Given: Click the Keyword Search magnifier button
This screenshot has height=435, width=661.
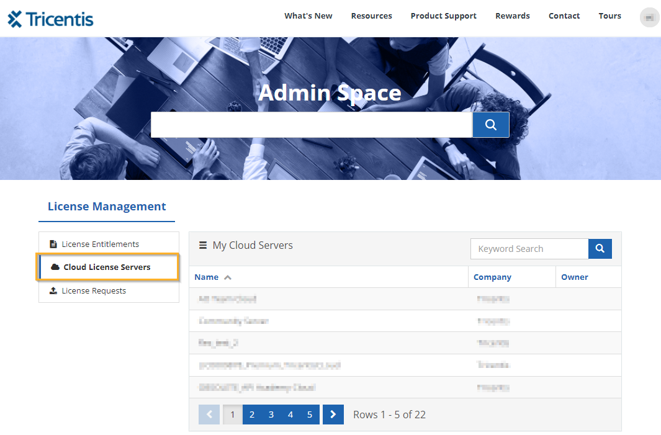Looking at the screenshot, I should pos(600,249).
